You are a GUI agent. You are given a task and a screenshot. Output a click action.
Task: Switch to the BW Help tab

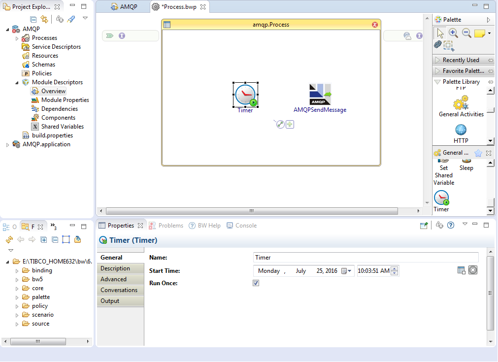(204, 226)
